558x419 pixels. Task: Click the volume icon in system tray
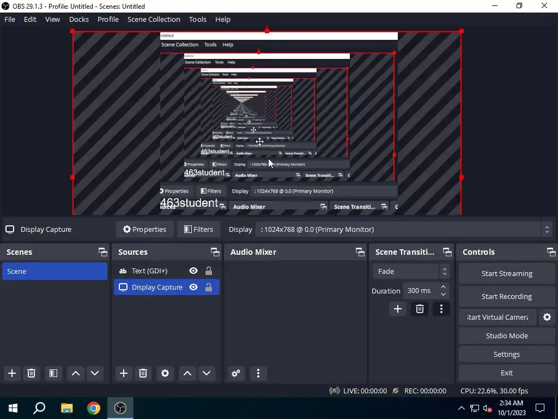coord(488,408)
